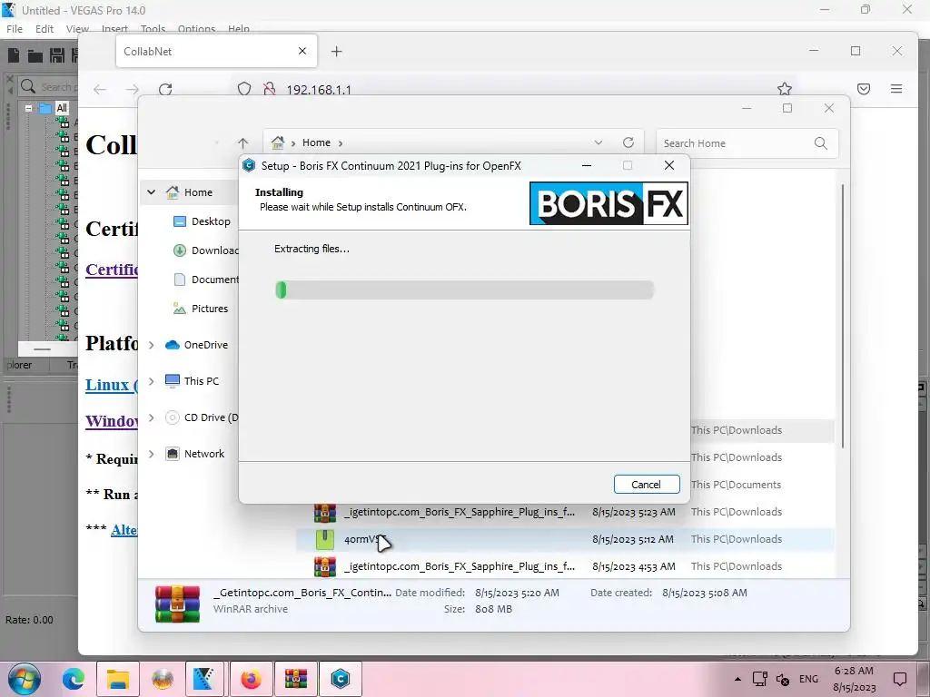930x697 pixels.
Task: Click New project icon in VEGAS toolbar
Action: (x=14, y=55)
